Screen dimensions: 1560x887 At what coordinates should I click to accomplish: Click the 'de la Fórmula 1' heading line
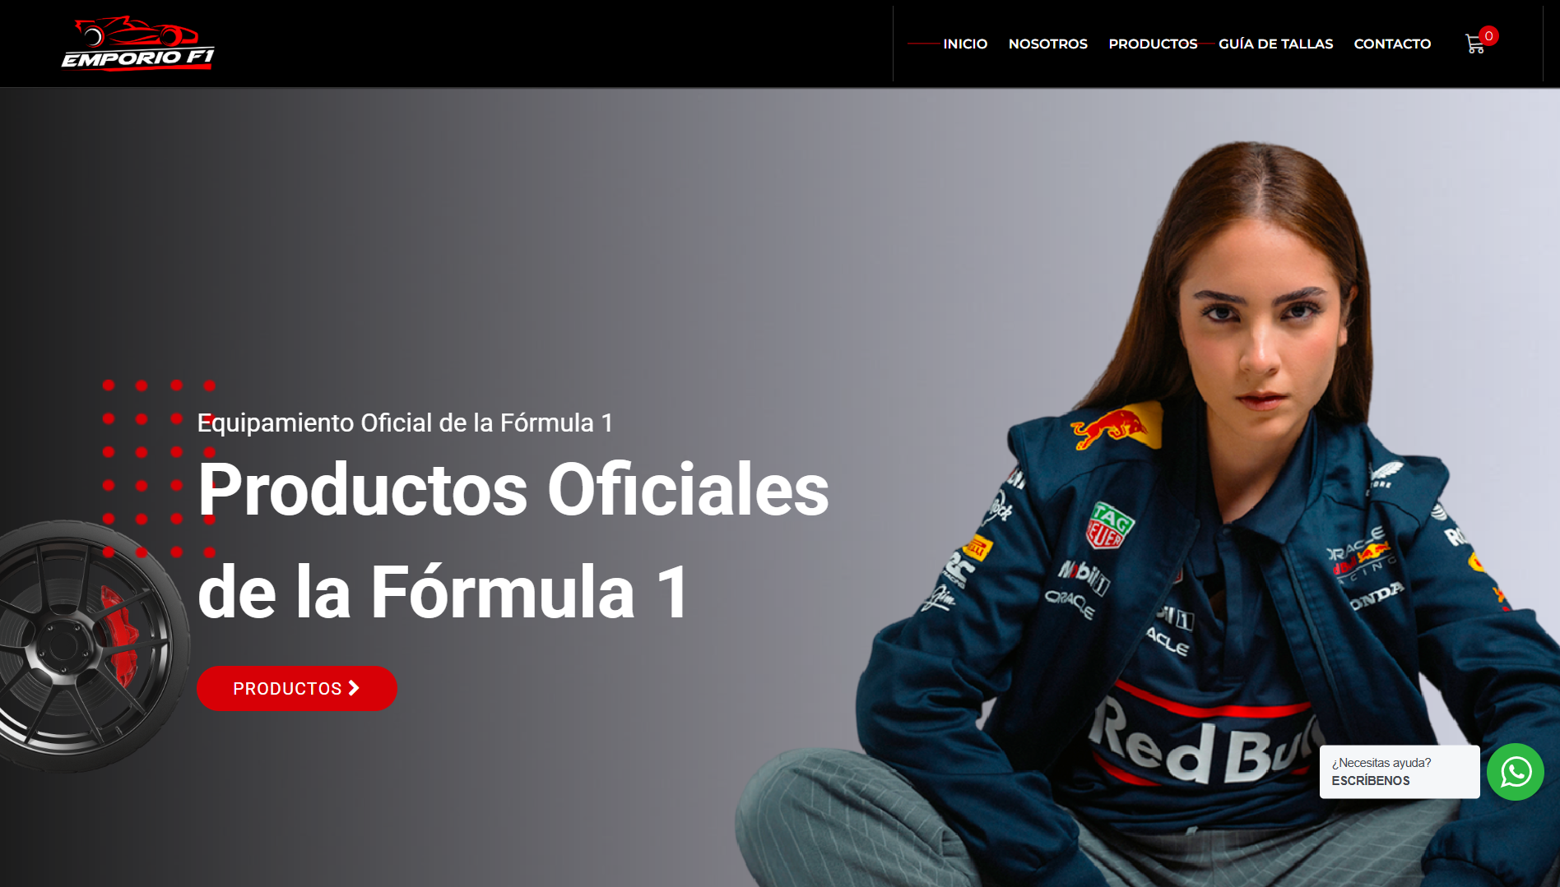[x=443, y=592]
